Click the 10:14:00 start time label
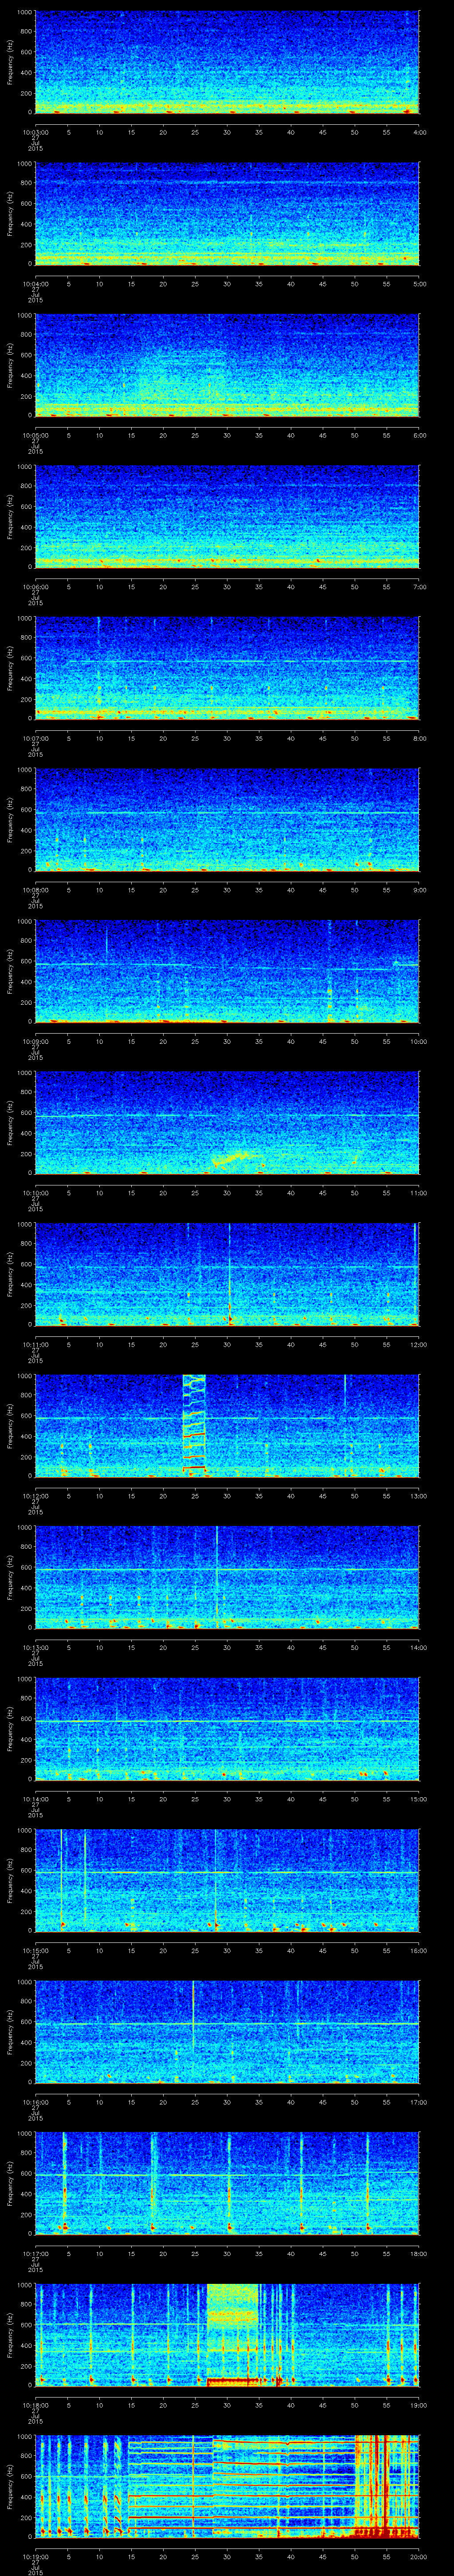The height and width of the screenshot is (2576, 454). tap(35, 1800)
